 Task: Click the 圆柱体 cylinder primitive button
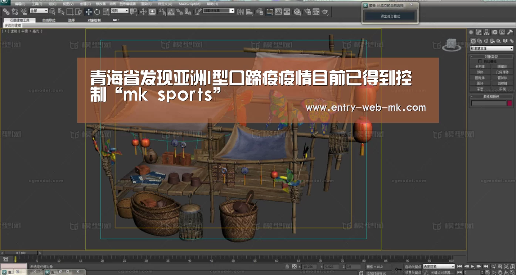(x=480, y=78)
